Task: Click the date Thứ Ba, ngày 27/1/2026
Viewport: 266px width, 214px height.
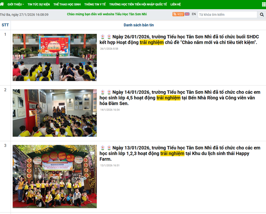Action: (x=24, y=14)
